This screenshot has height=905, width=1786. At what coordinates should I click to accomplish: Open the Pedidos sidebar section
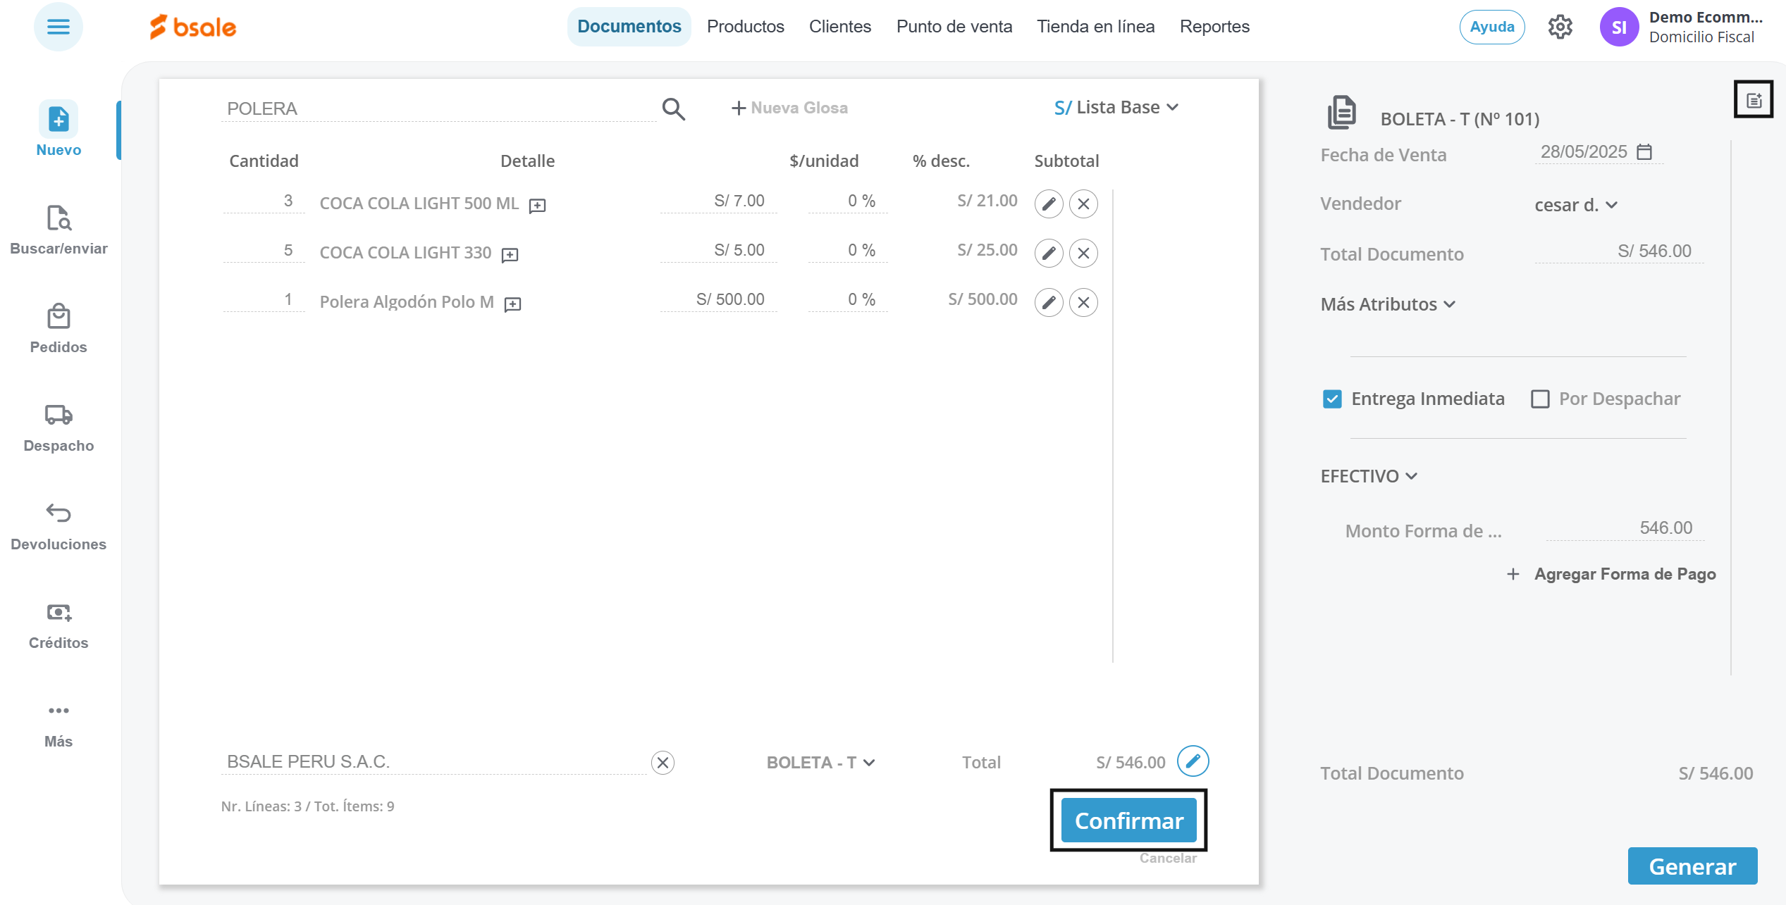click(x=58, y=329)
